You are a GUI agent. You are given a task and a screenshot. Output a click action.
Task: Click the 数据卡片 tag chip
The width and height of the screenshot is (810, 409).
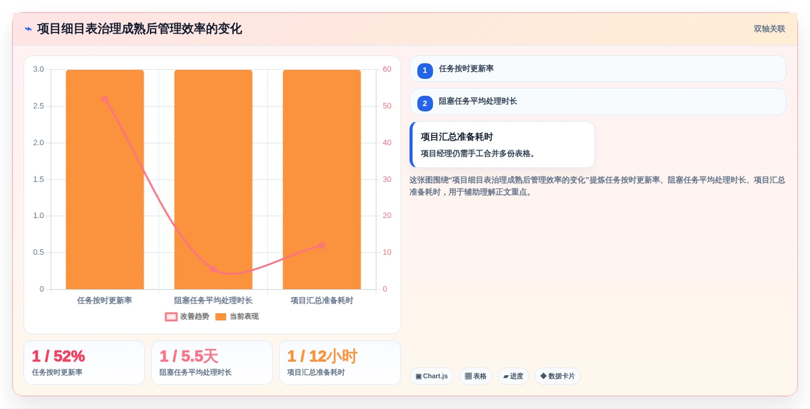(557, 376)
